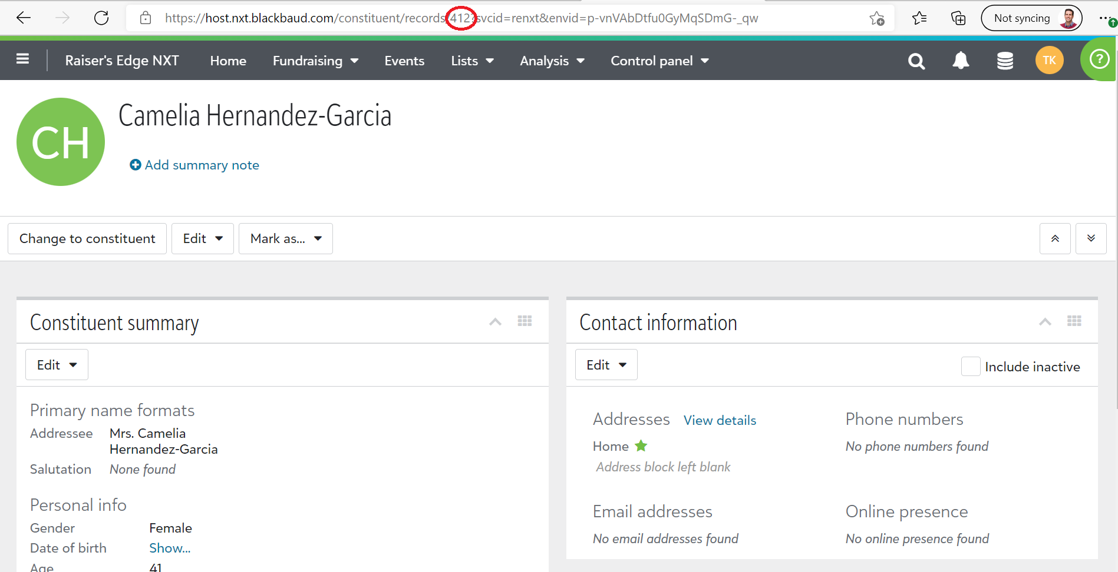Click the browser address bar URL
The height and width of the screenshot is (572, 1118).
[x=461, y=18]
